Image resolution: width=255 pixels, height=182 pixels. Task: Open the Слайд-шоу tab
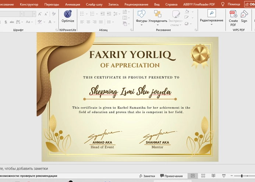pyautogui.click(x=94, y=4)
